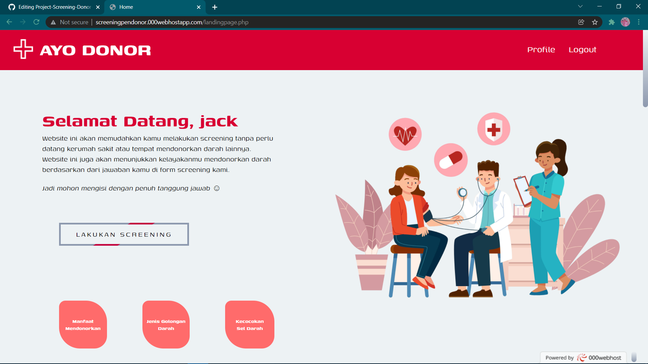Click the forward navigation arrow
Screen dimensions: 648x364
point(23,22)
